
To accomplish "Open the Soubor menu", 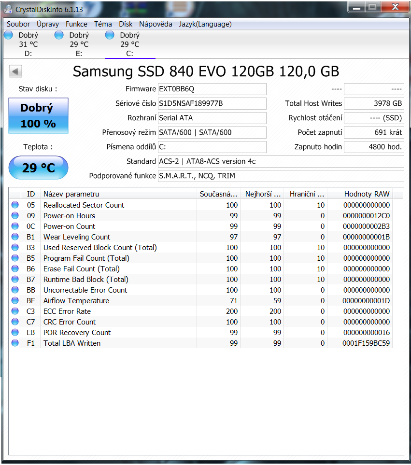I will 18,24.
